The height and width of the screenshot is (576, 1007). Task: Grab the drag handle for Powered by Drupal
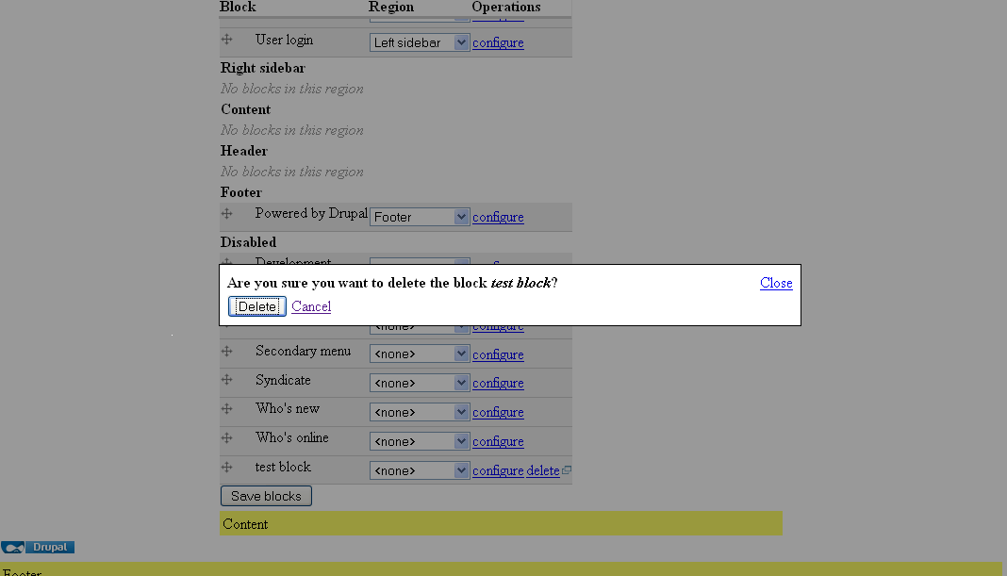click(226, 213)
